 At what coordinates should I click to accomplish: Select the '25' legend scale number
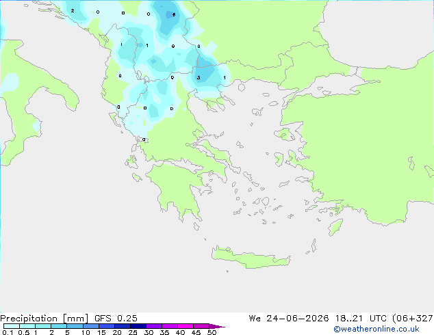coord(133,332)
